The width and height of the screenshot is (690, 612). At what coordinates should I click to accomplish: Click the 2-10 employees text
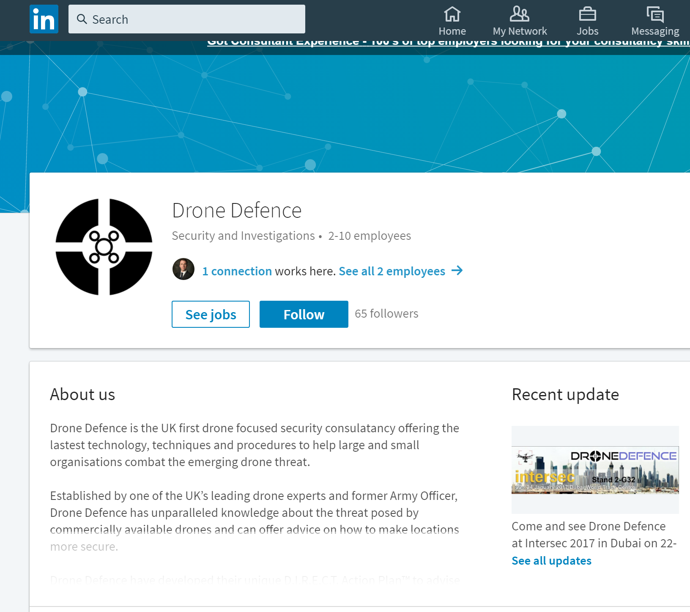370,236
